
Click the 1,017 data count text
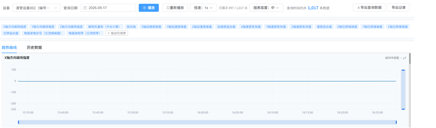[x=313, y=8]
